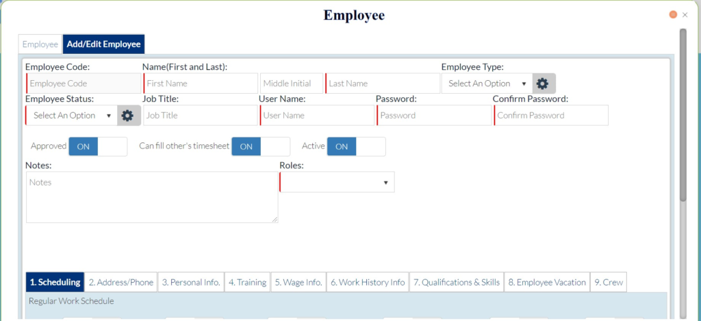Close the Employee dialog

click(685, 14)
